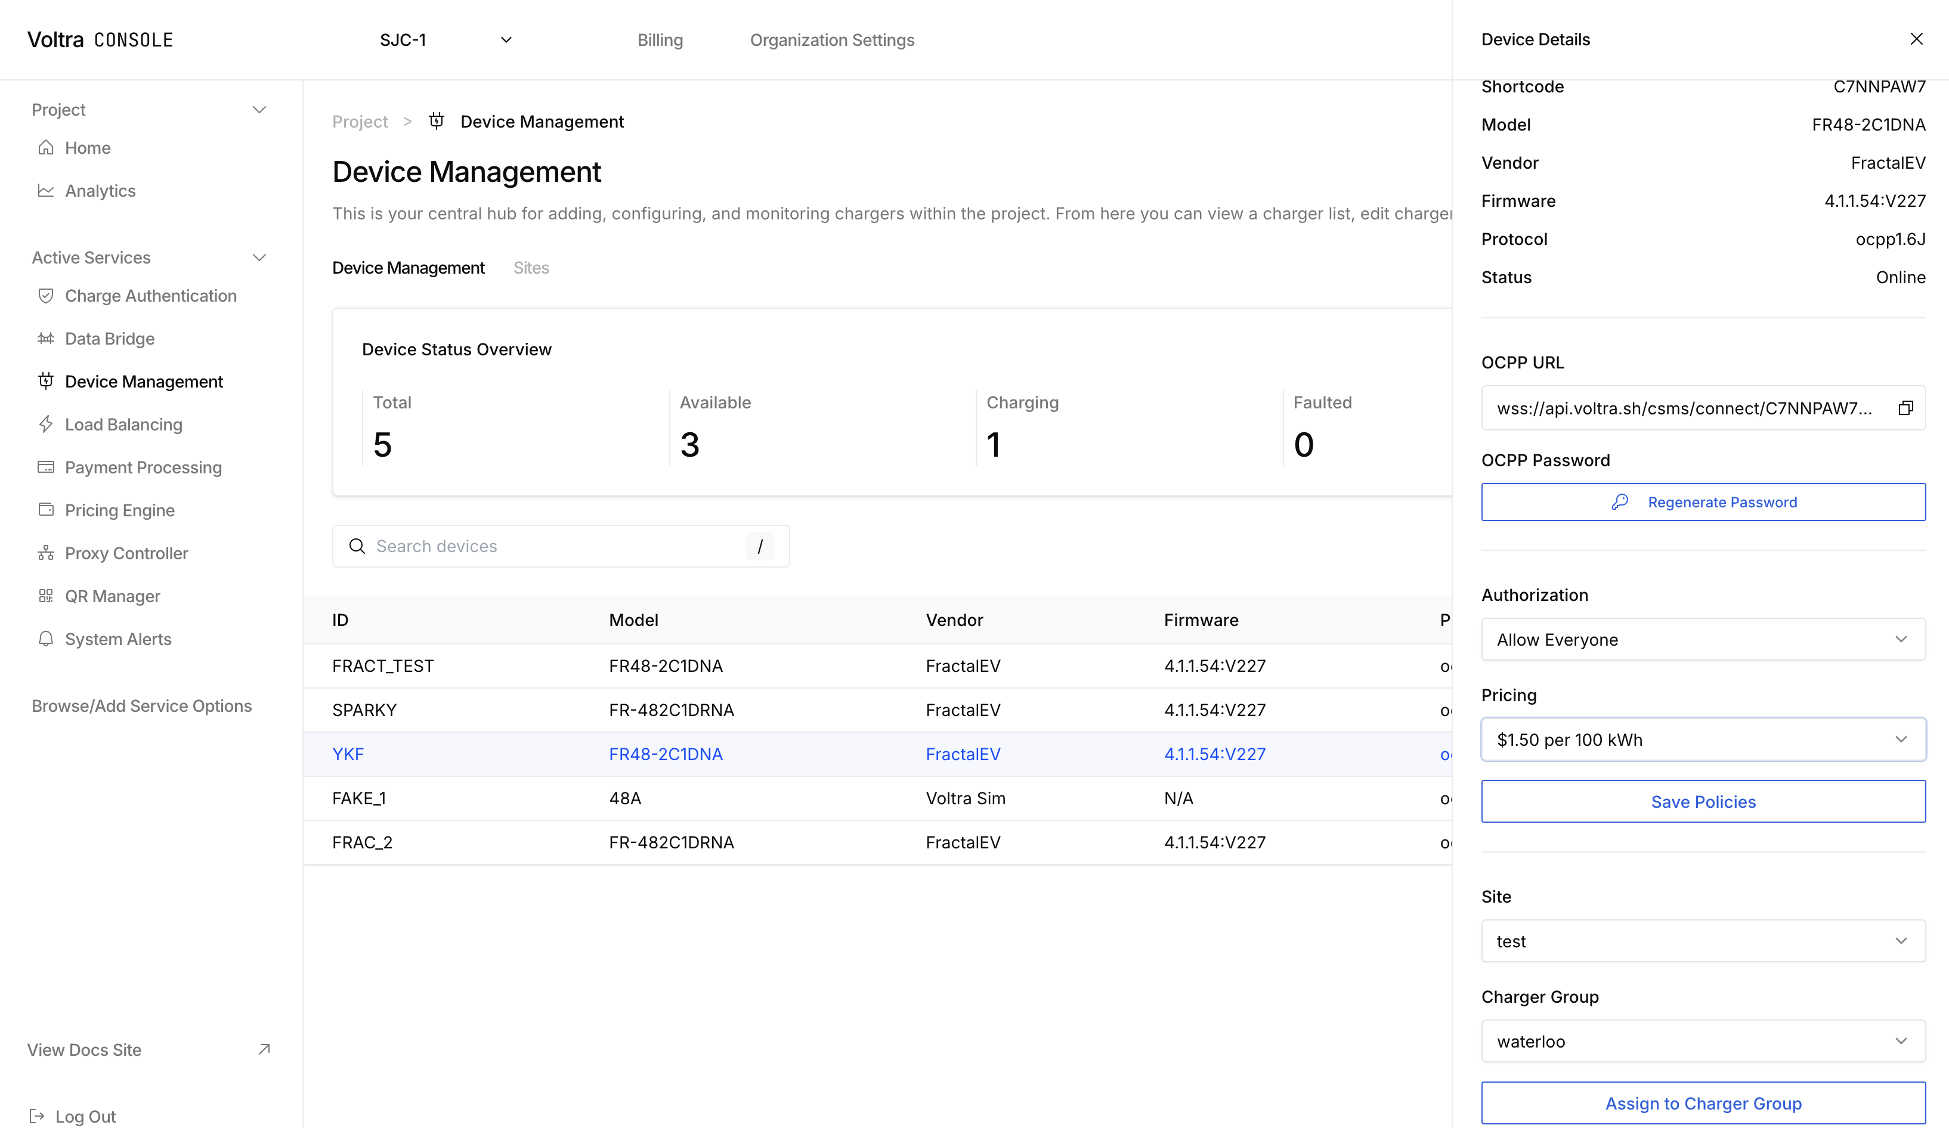Viewport: 1949px width, 1128px height.
Task: Go to the Billing page
Action: point(660,39)
